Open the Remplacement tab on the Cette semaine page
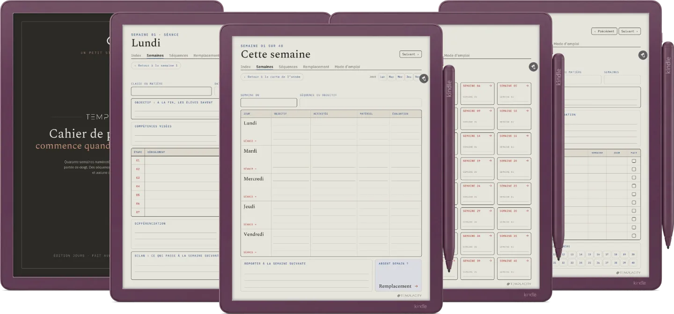 pos(316,67)
